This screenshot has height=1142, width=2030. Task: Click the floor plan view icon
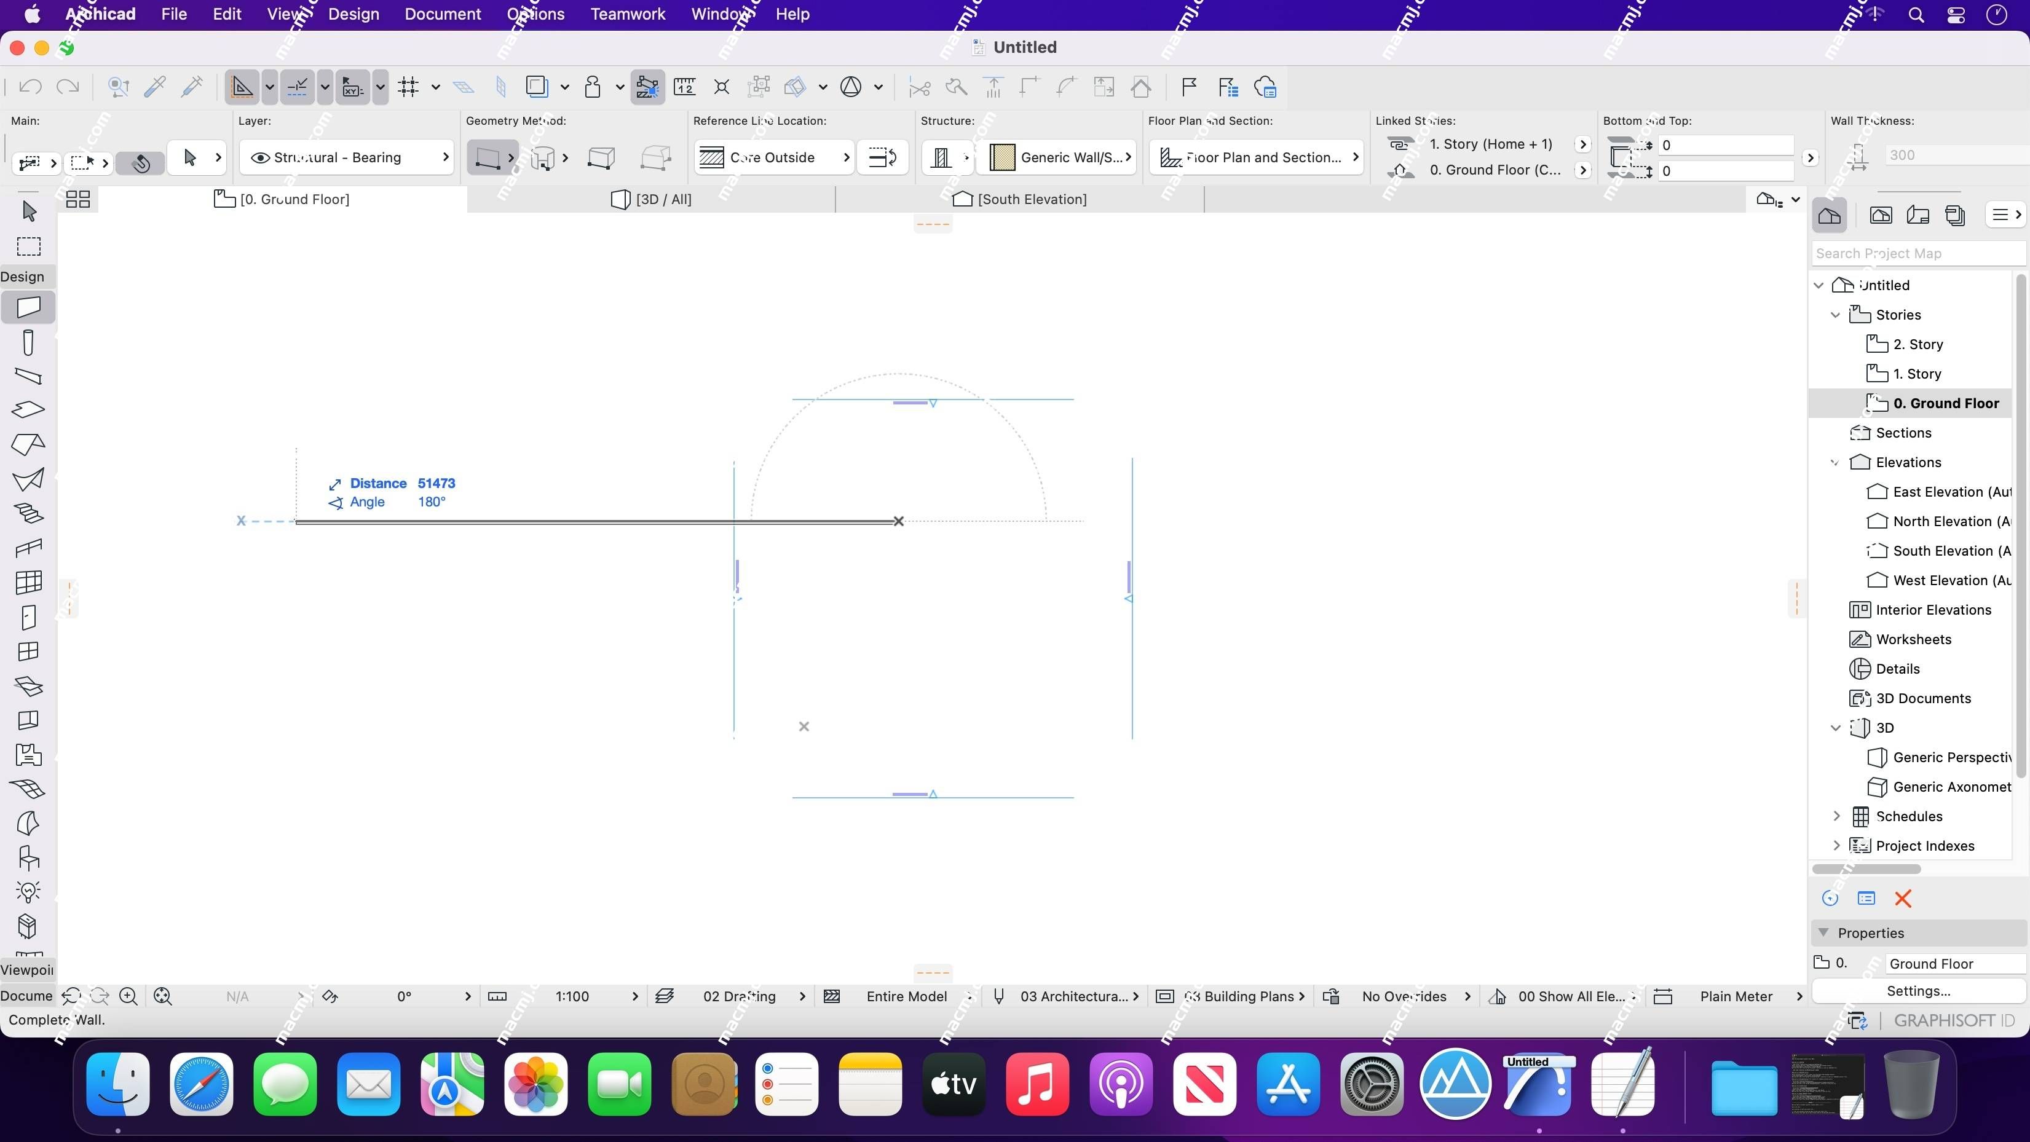tap(224, 199)
